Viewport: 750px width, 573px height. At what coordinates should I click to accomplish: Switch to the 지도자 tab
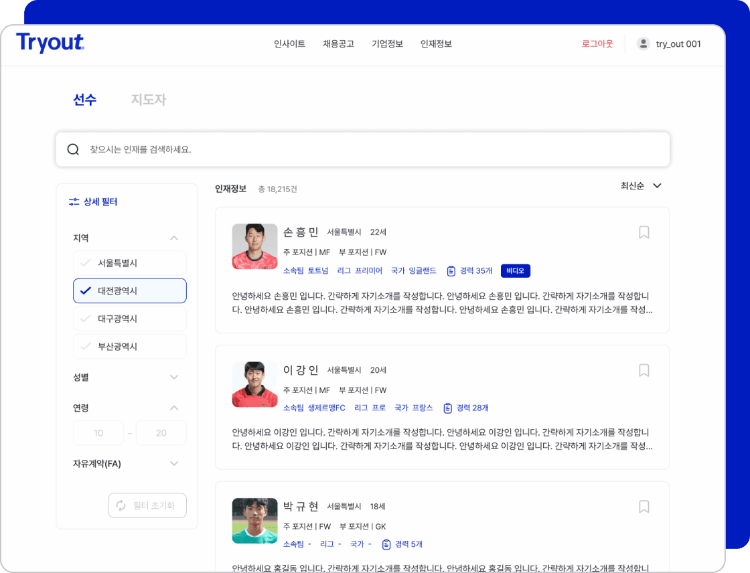[x=149, y=100]
